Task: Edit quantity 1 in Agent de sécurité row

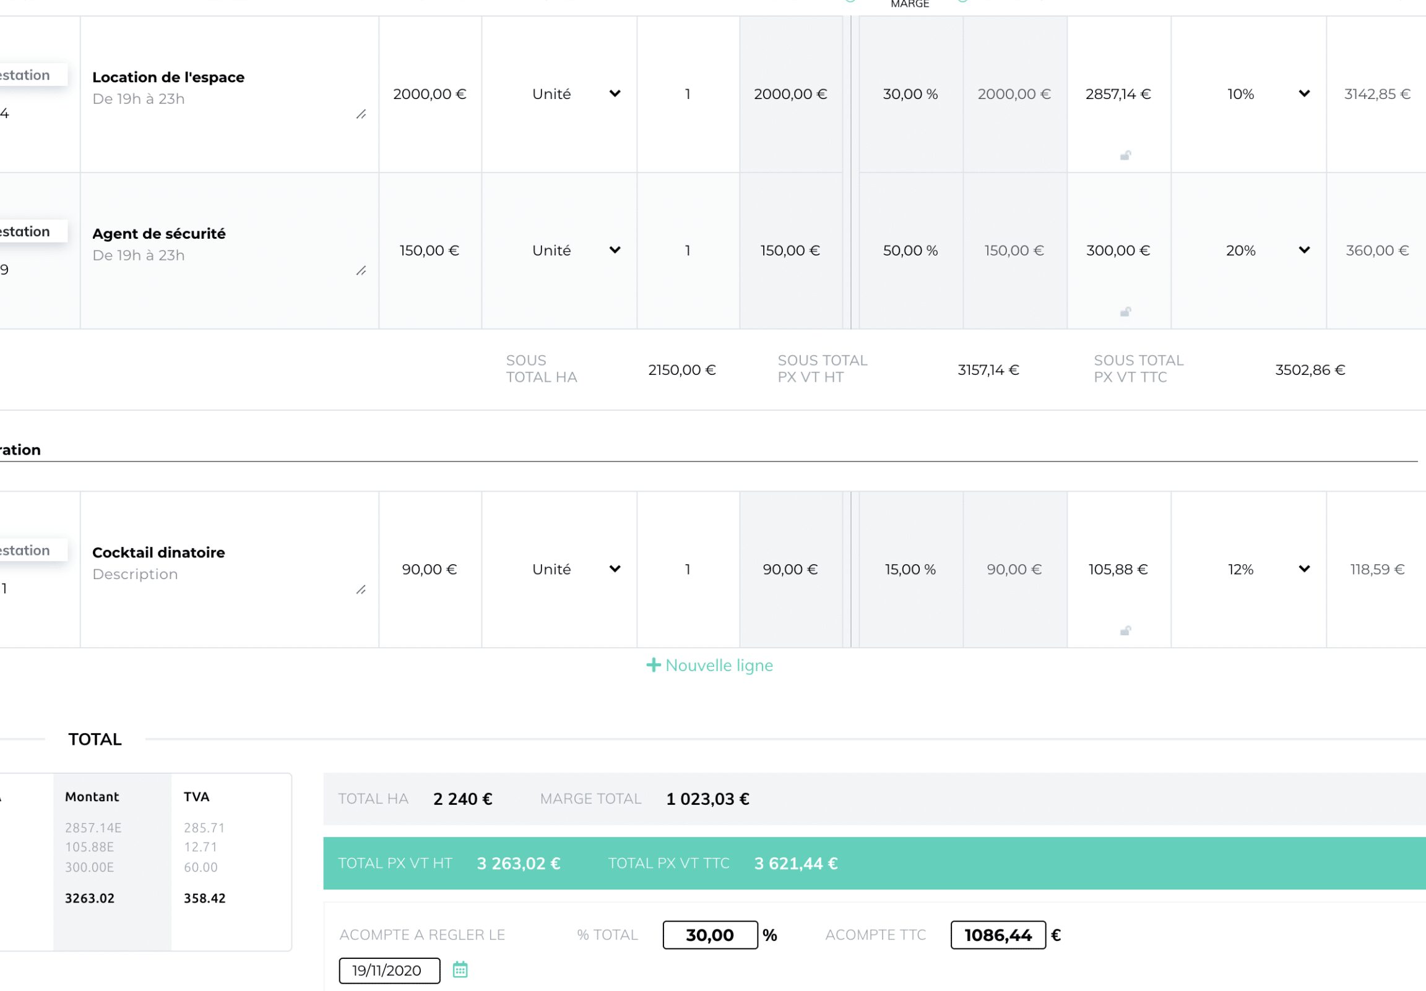Action: click(x=688, y=251)
